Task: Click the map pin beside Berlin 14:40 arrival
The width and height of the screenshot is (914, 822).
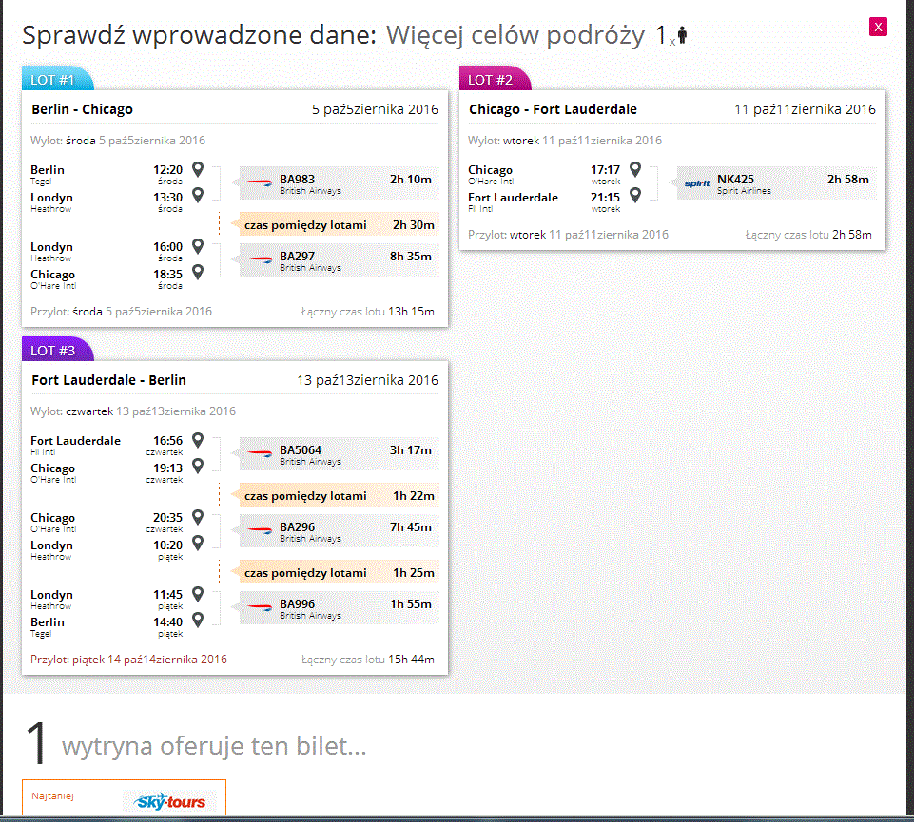Action: pos(198,620)
